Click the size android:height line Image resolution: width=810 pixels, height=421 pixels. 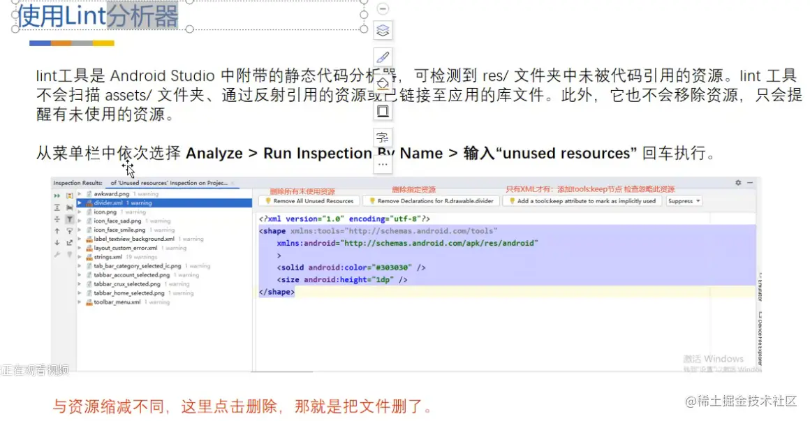pos(342,279)
